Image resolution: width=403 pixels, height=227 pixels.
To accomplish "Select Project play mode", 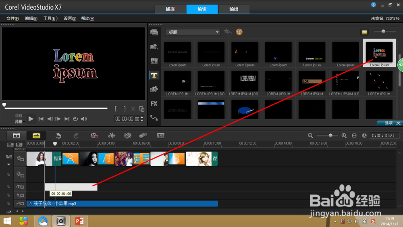I will tap(19, 116).
